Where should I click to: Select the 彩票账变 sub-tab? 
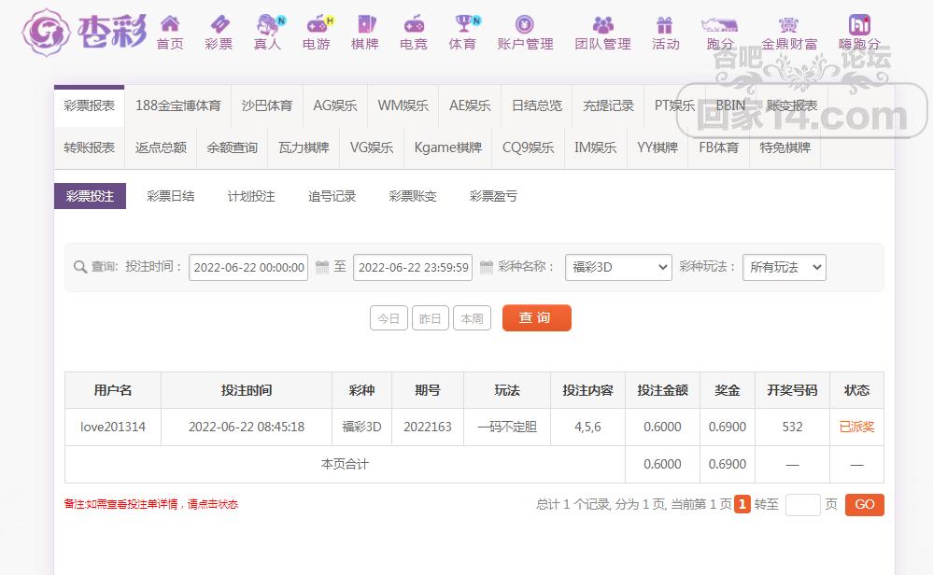(x=413, y=196)
